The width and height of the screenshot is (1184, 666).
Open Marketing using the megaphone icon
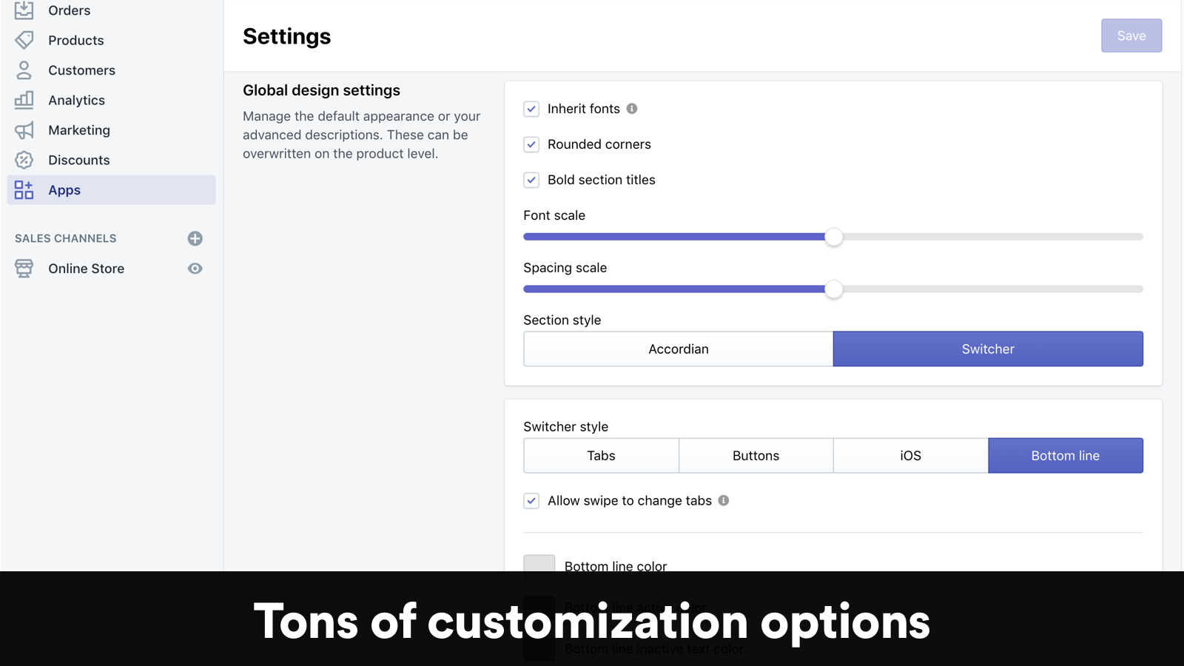23,130
